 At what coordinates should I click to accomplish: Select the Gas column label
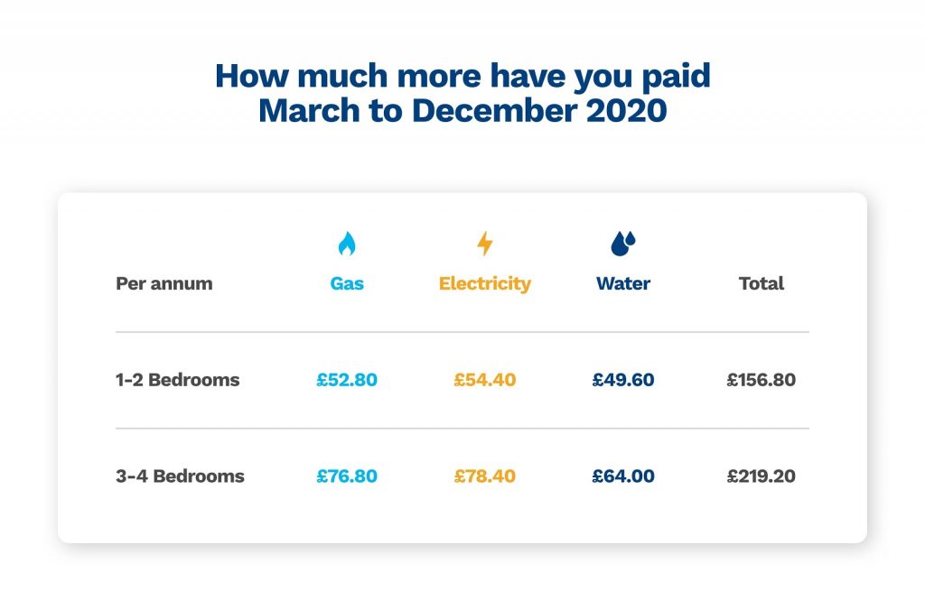pyautogui.click(x=347, y=283)
